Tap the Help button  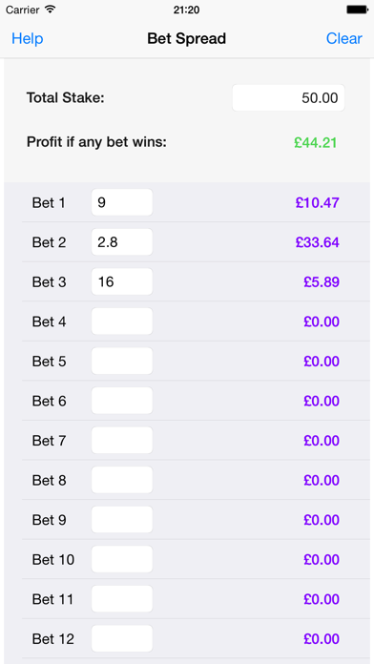[28, 38]
